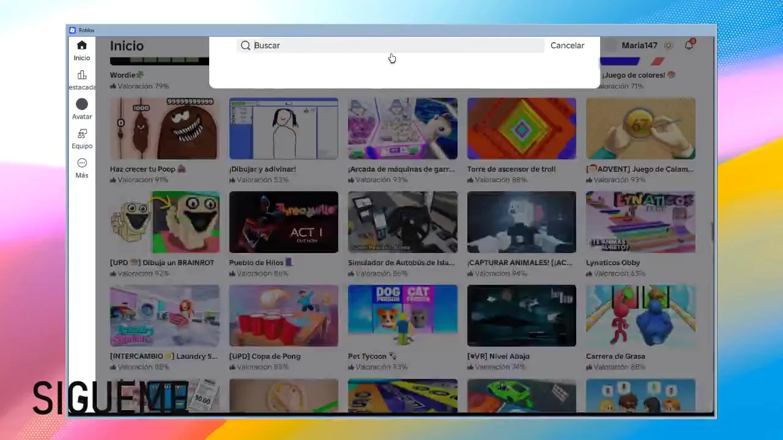Open Lynaticos Obby game thumbnail
Screen dimensions: 783x440
[x=640, y=222]
